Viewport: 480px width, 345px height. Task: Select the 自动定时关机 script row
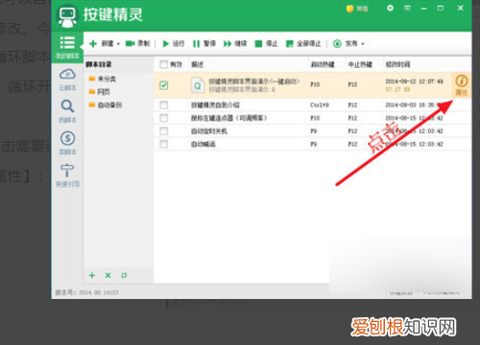[313, 131]
